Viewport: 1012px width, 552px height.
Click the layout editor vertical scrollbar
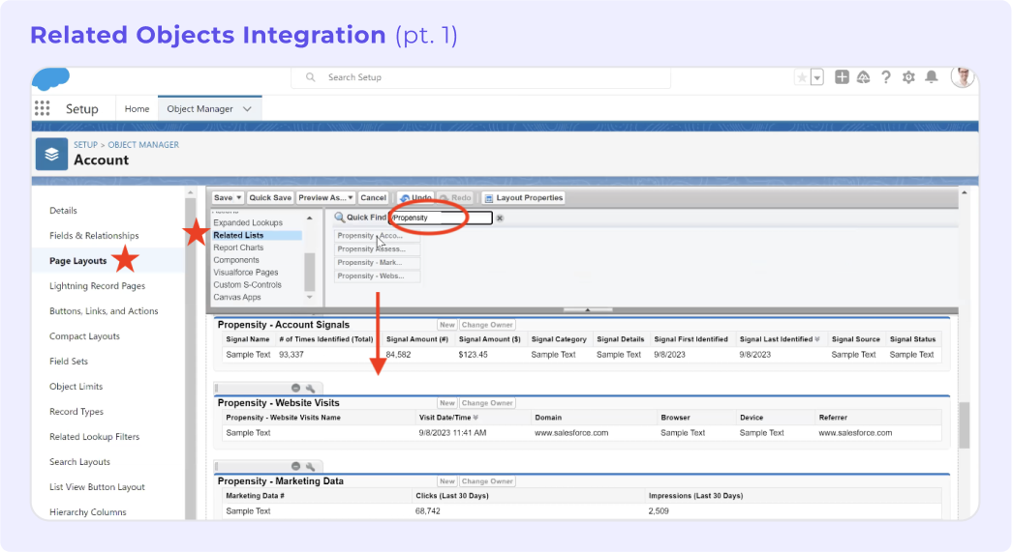coord(965,425)
